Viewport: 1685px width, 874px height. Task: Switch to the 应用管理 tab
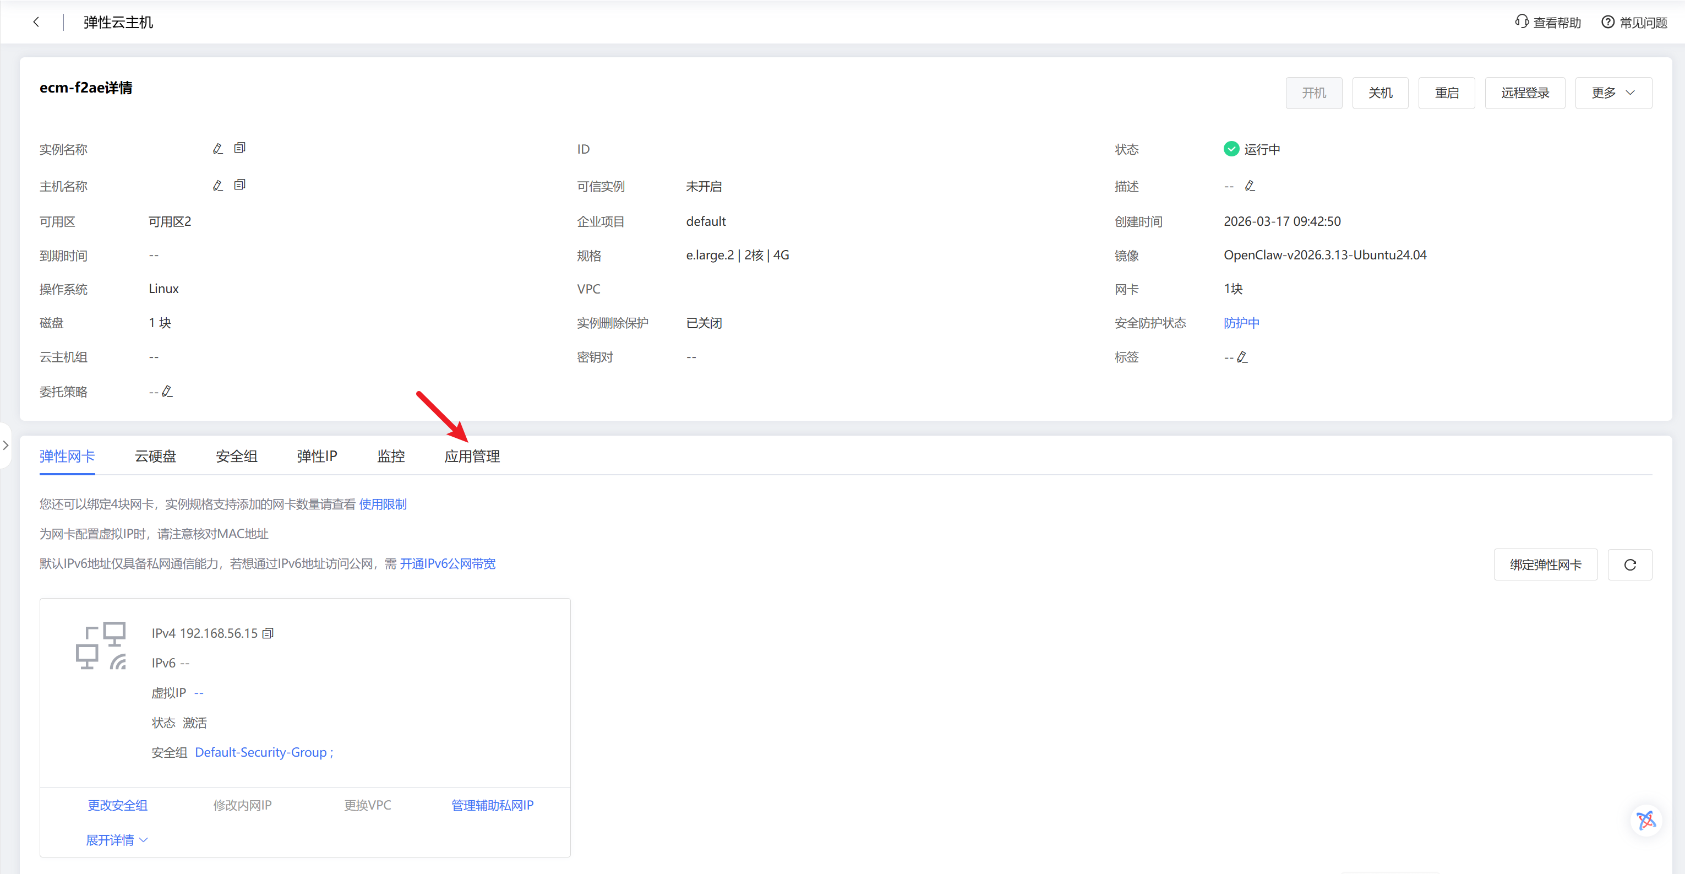click(472, 456)
